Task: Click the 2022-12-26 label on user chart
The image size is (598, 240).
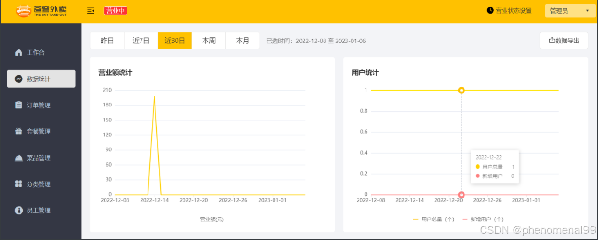Action: pos(487,200)
